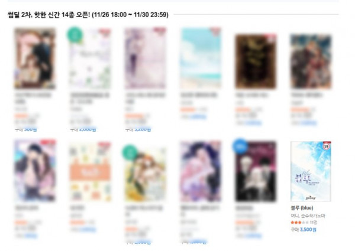355x251 pixels.
Task: Open author link 여니, 순수작가노마
Action: 308,216
